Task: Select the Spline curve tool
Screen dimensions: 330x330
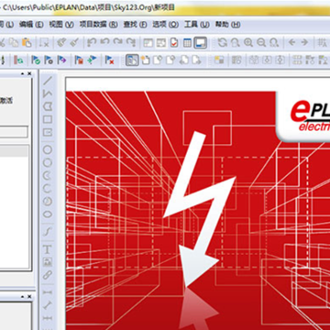Action: coord(48,232)
